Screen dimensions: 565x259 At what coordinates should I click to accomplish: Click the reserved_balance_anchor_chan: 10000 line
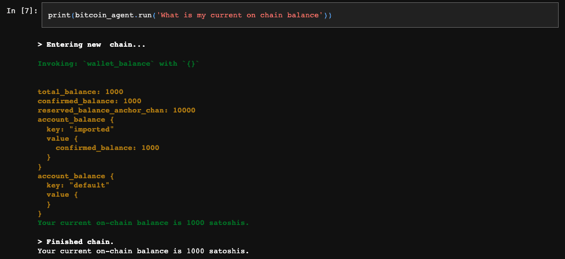pos(116,110)
